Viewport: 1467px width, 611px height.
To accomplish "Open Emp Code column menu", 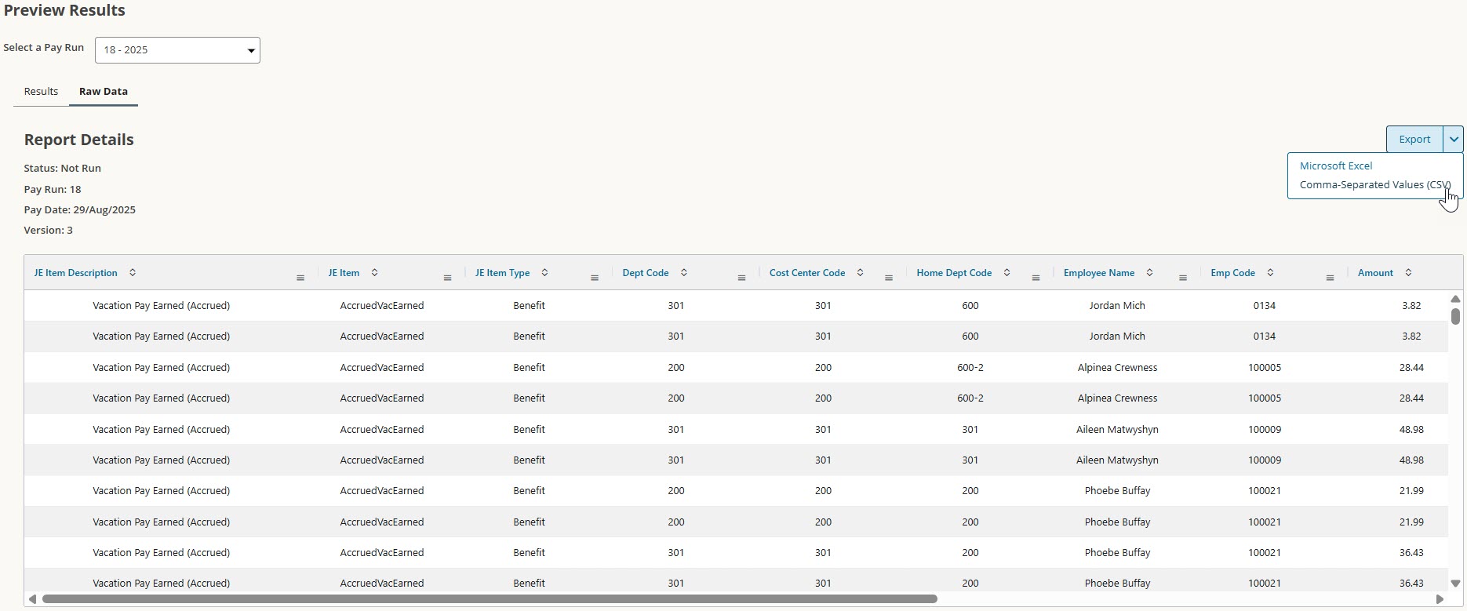I will coord(1330,278).
